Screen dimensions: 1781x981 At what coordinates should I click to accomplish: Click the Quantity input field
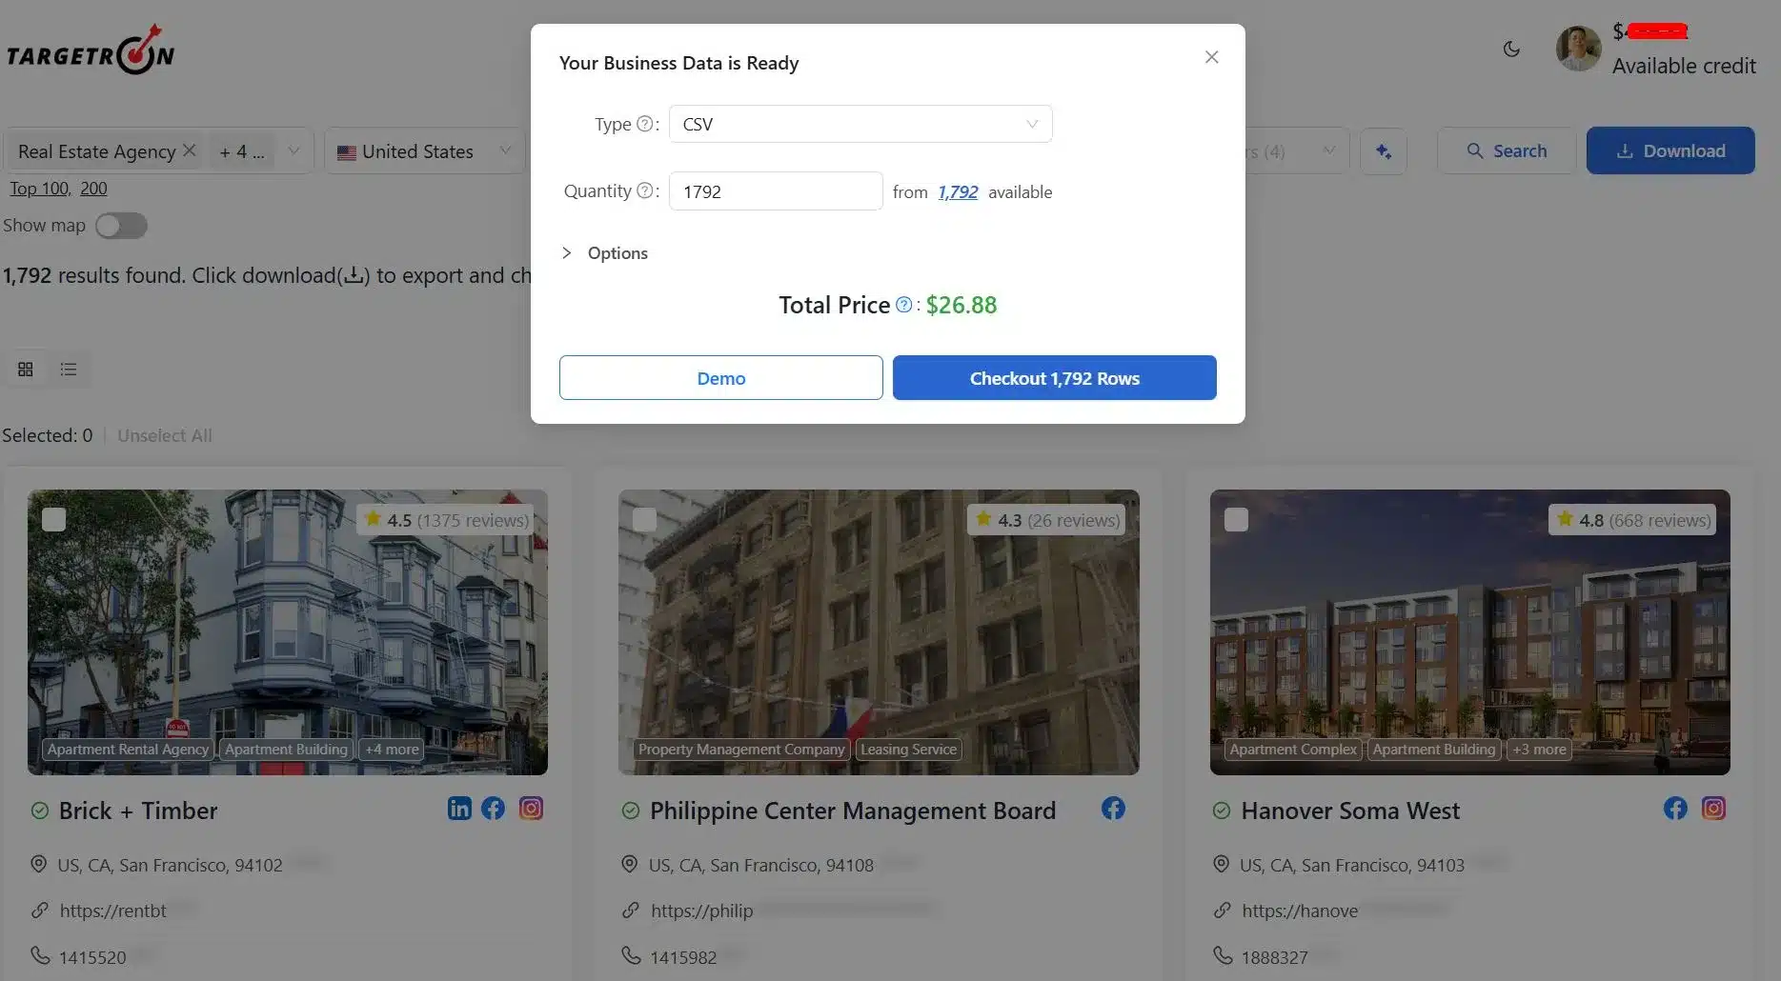(775, 191)
